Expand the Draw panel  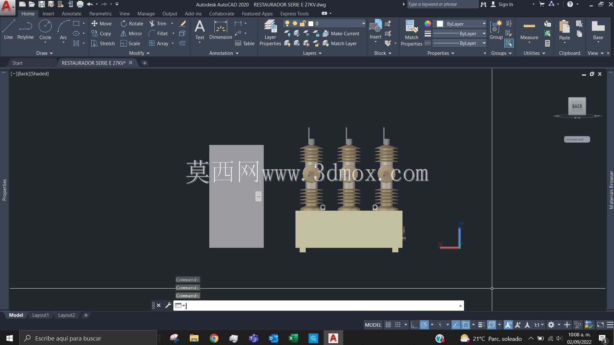click(44, 53)
